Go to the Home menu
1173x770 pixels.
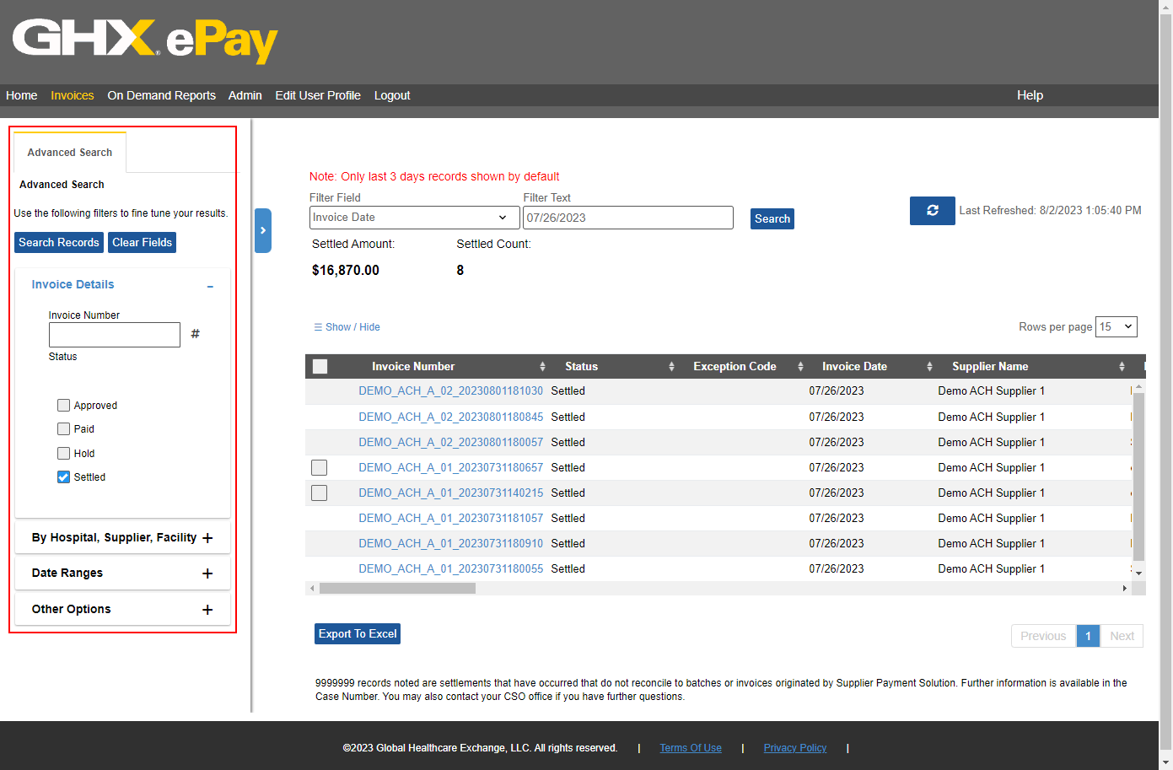click(22, 95)
